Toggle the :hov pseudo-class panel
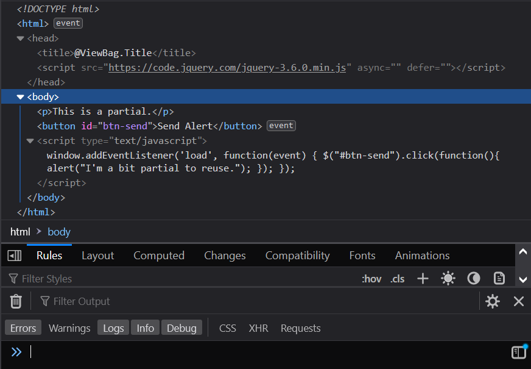This screenshot has width=531, height=369. [371, 279]
